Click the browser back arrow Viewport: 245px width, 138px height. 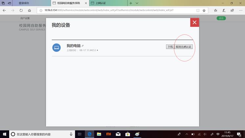point(5,11)
